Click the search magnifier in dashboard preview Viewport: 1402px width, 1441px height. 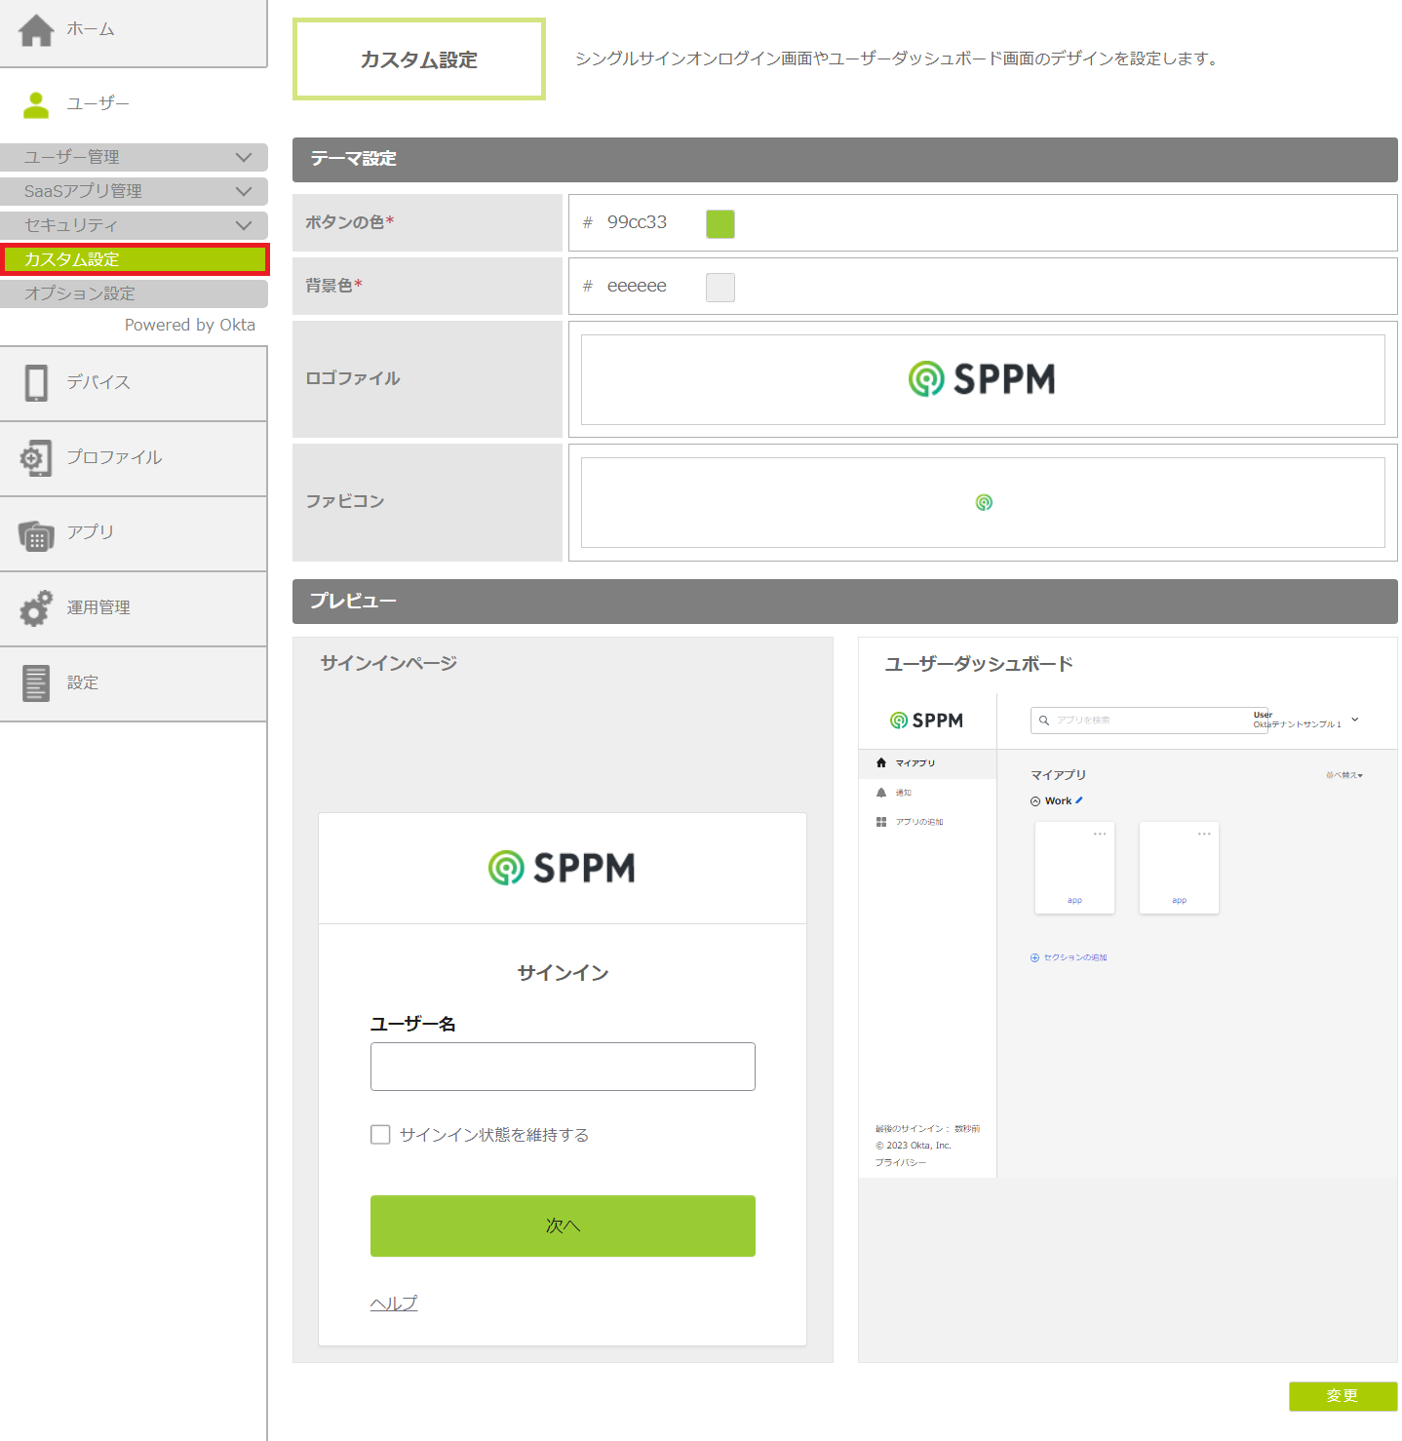(1044, 720)
